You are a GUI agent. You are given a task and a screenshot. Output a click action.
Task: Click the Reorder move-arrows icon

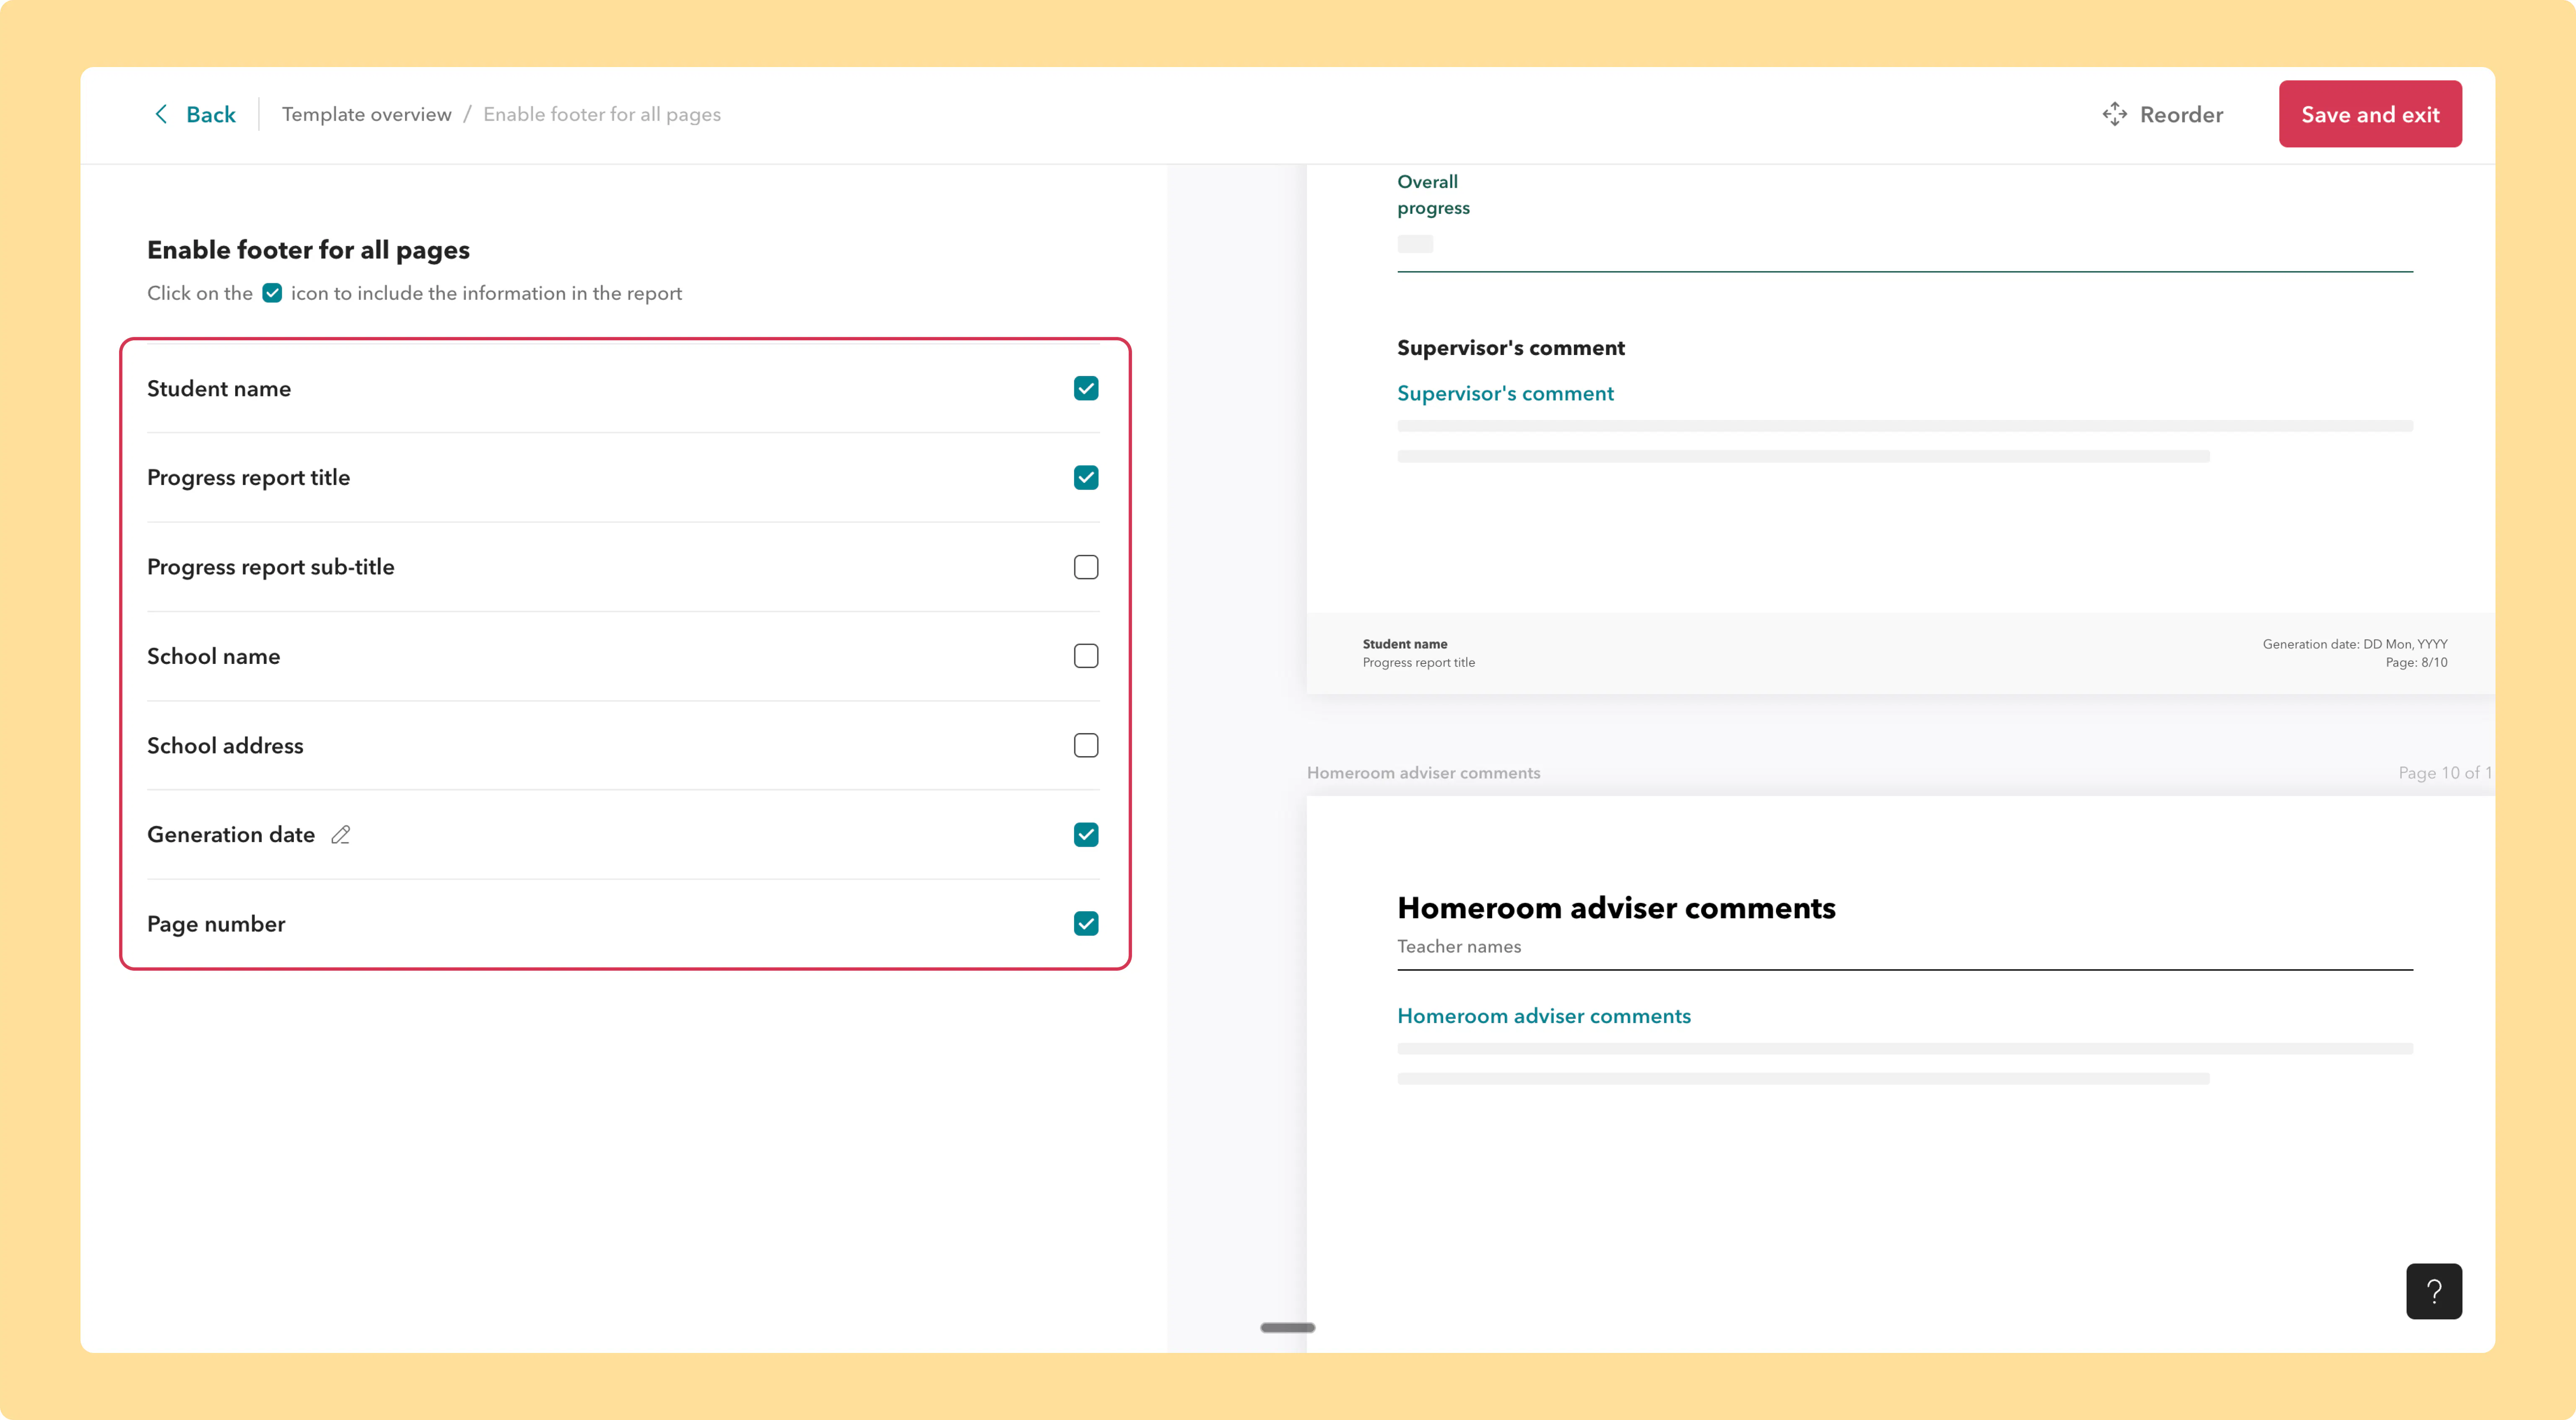[2114, 114]
